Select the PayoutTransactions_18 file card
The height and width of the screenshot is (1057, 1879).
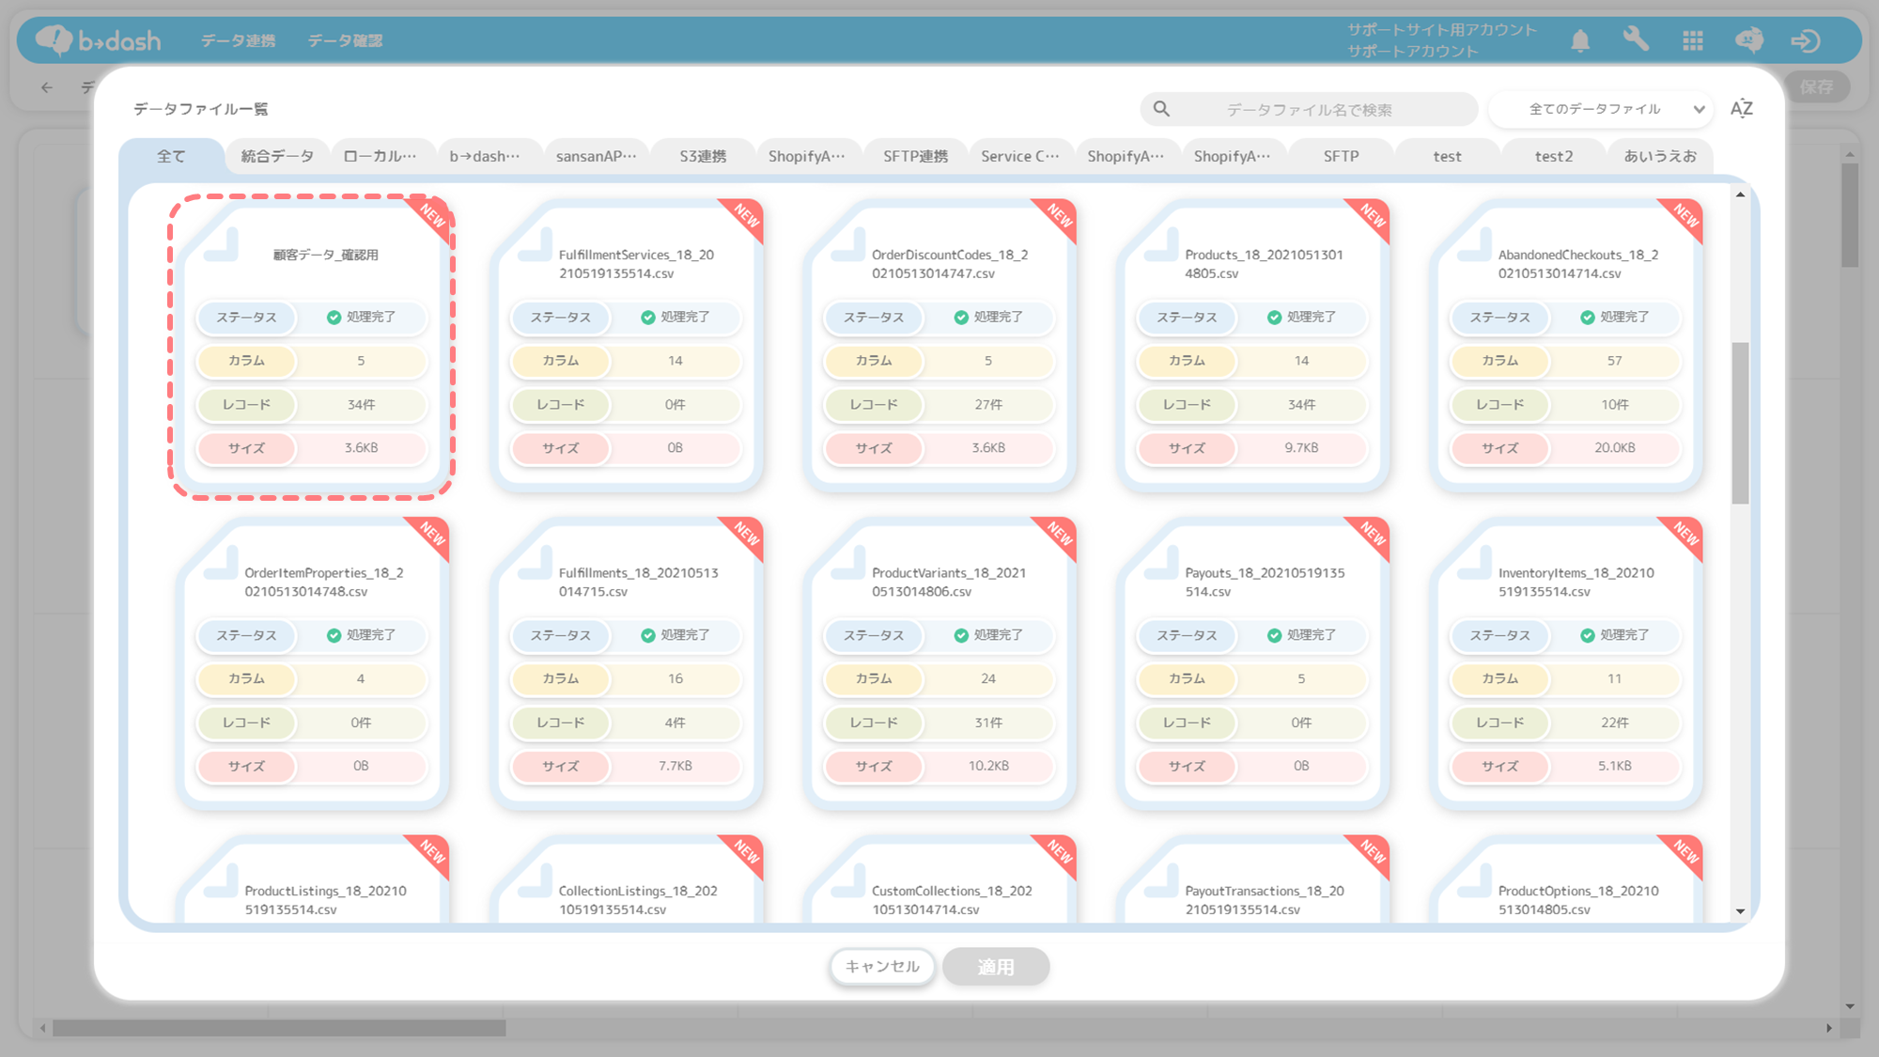click(x=1253, y=878)
